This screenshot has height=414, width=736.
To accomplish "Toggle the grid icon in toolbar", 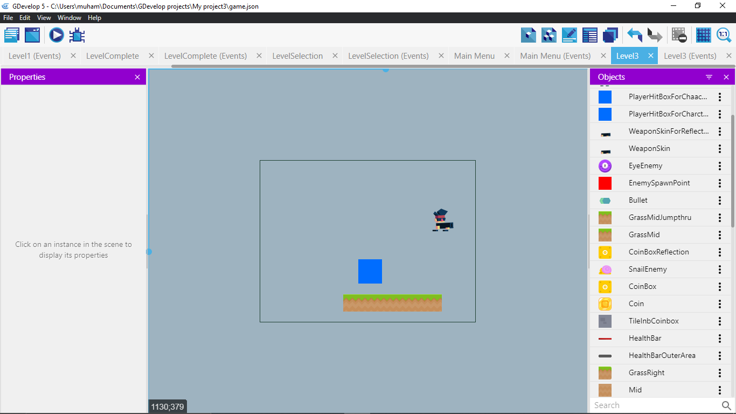I will (x=704, y=35).
